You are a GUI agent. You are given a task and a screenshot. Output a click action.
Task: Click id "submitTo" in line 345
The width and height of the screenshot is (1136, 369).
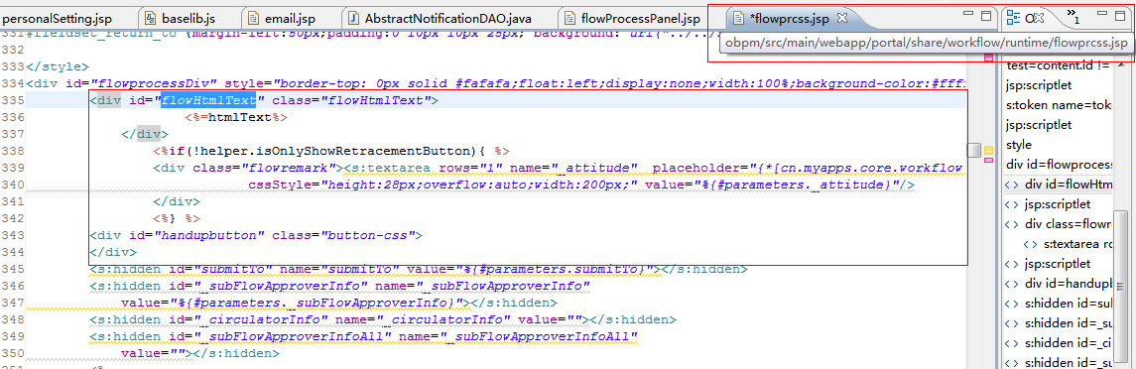coord(232,269)
